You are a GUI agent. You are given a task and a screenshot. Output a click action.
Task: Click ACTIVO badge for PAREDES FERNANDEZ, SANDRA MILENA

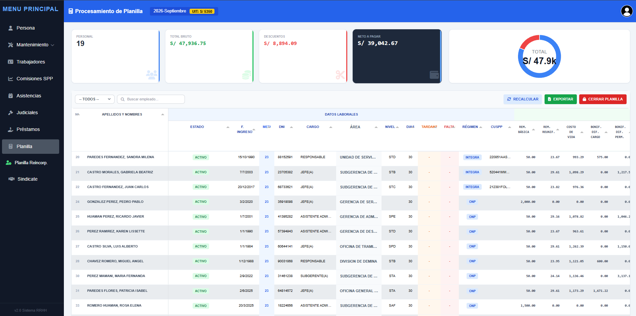coord(201,157)
